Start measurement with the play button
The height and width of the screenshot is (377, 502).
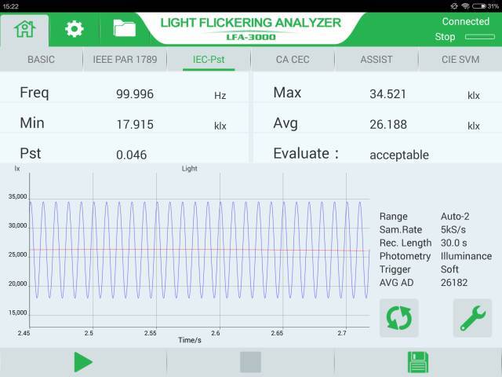[83, 362]
